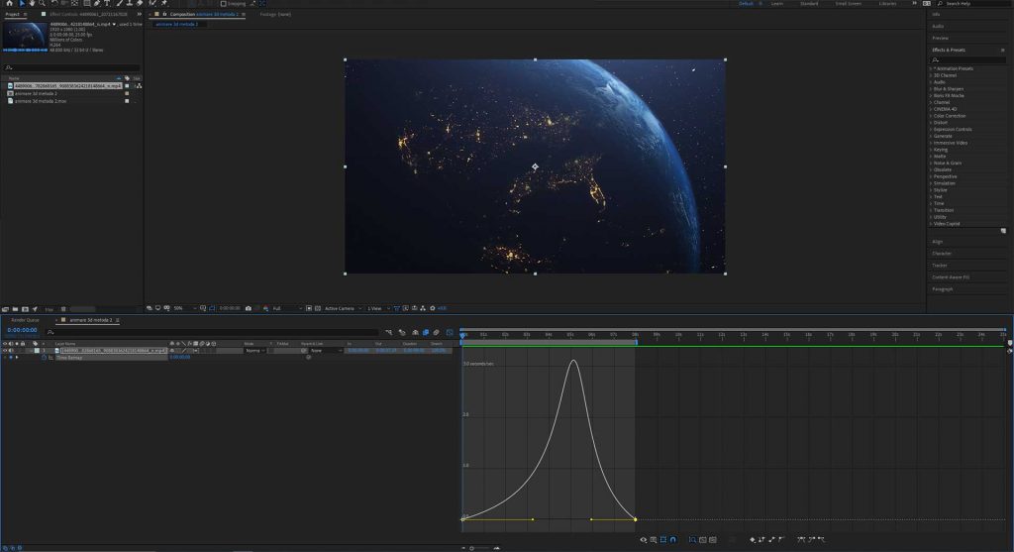Enable Motion Blur button in the timeline header

[437, 333]
